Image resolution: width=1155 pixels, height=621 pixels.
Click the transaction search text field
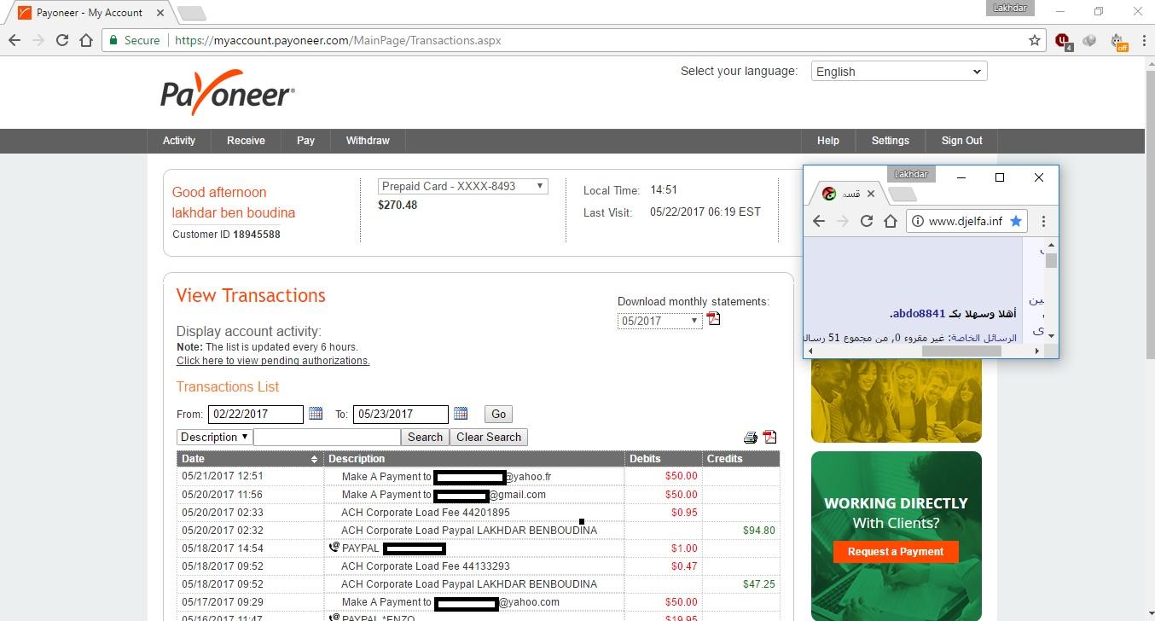[x=327, y=437]
